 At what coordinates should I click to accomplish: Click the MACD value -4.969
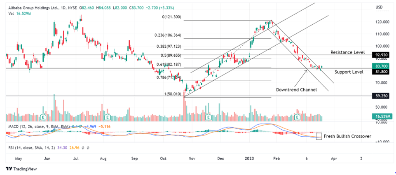coord(91,126)
